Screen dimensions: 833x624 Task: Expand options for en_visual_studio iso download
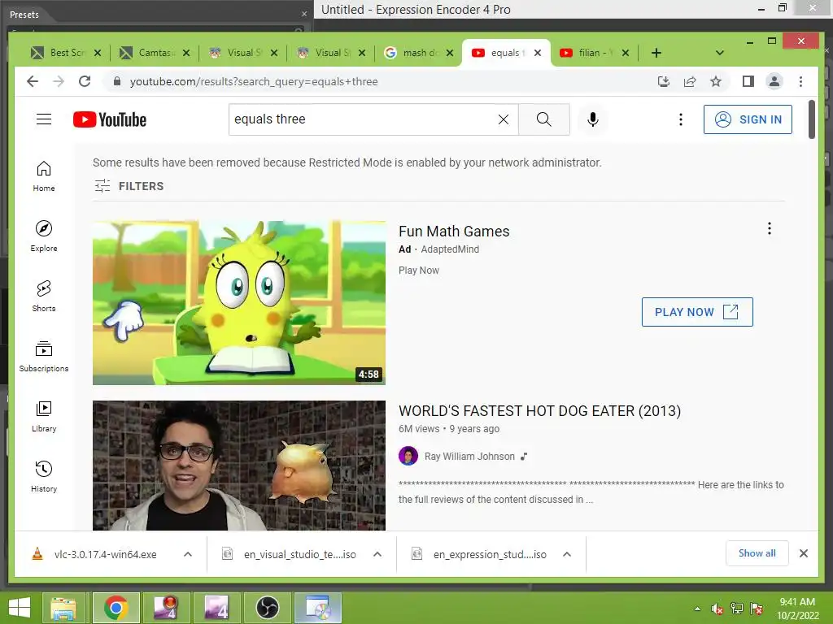377,554
